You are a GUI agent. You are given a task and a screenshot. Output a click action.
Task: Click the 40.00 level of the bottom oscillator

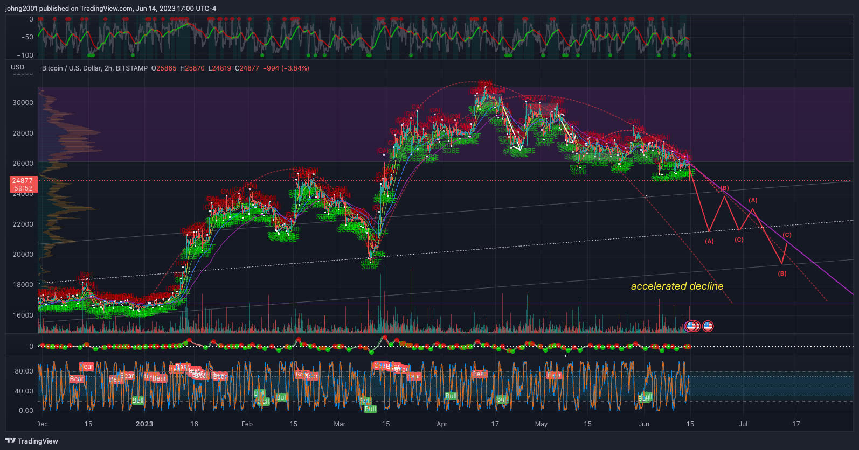pyautogui.click(x=24, y=391)
